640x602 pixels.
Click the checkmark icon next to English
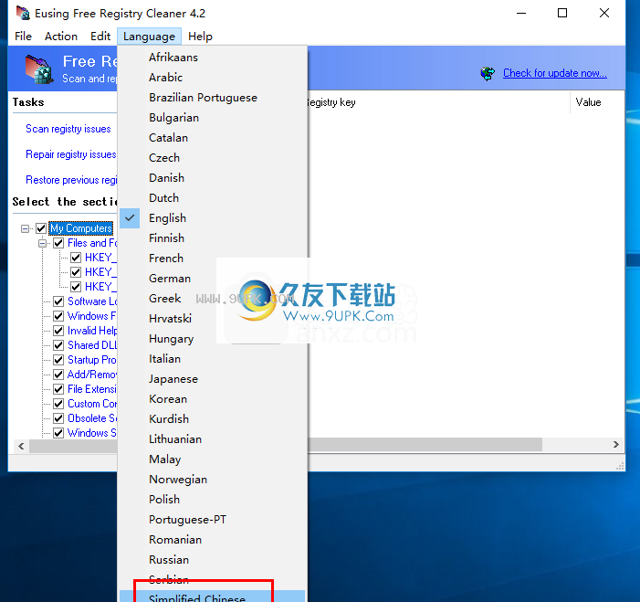click(130, 218)
